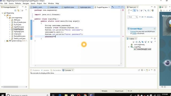Open Refactor menu
171x96 pixels.
pos(18,3)
